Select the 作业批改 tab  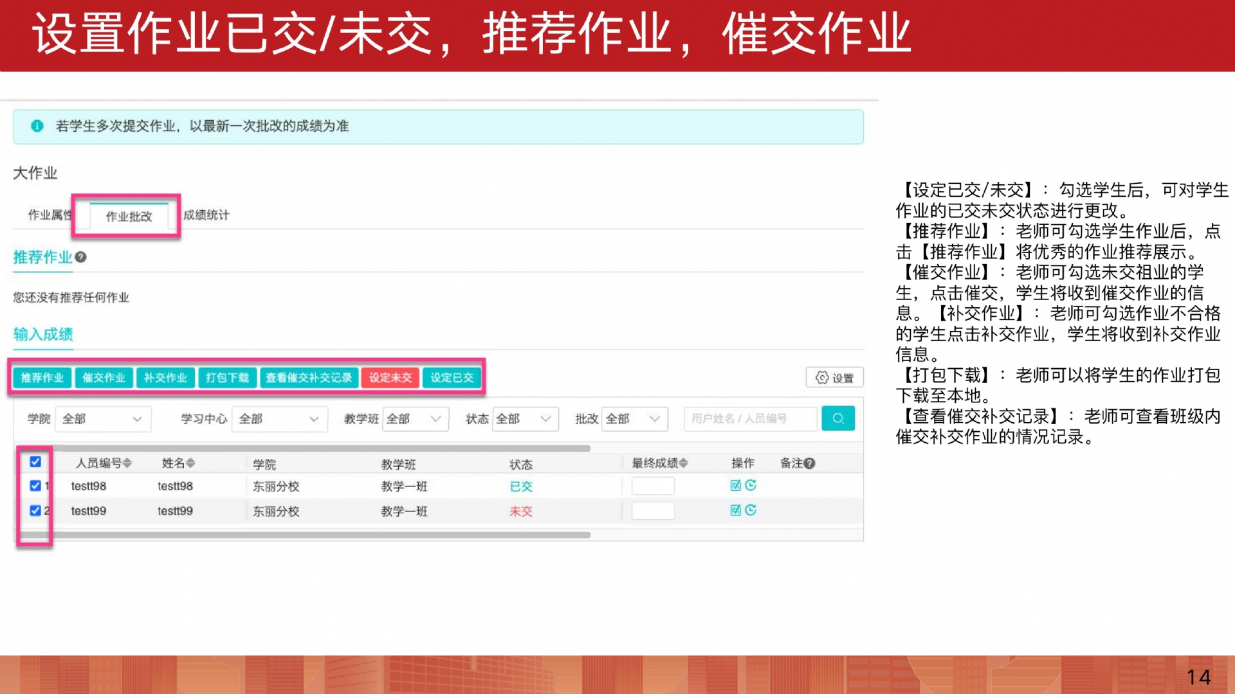pyautogui.click(x=129, y=217)
